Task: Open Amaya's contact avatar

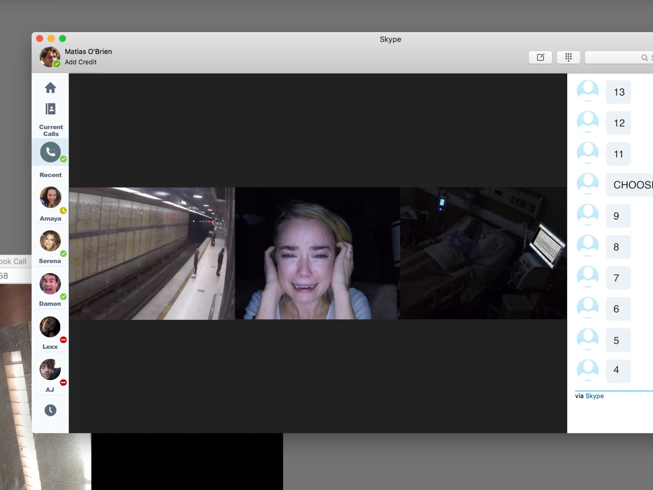Action: pos(50,197)
